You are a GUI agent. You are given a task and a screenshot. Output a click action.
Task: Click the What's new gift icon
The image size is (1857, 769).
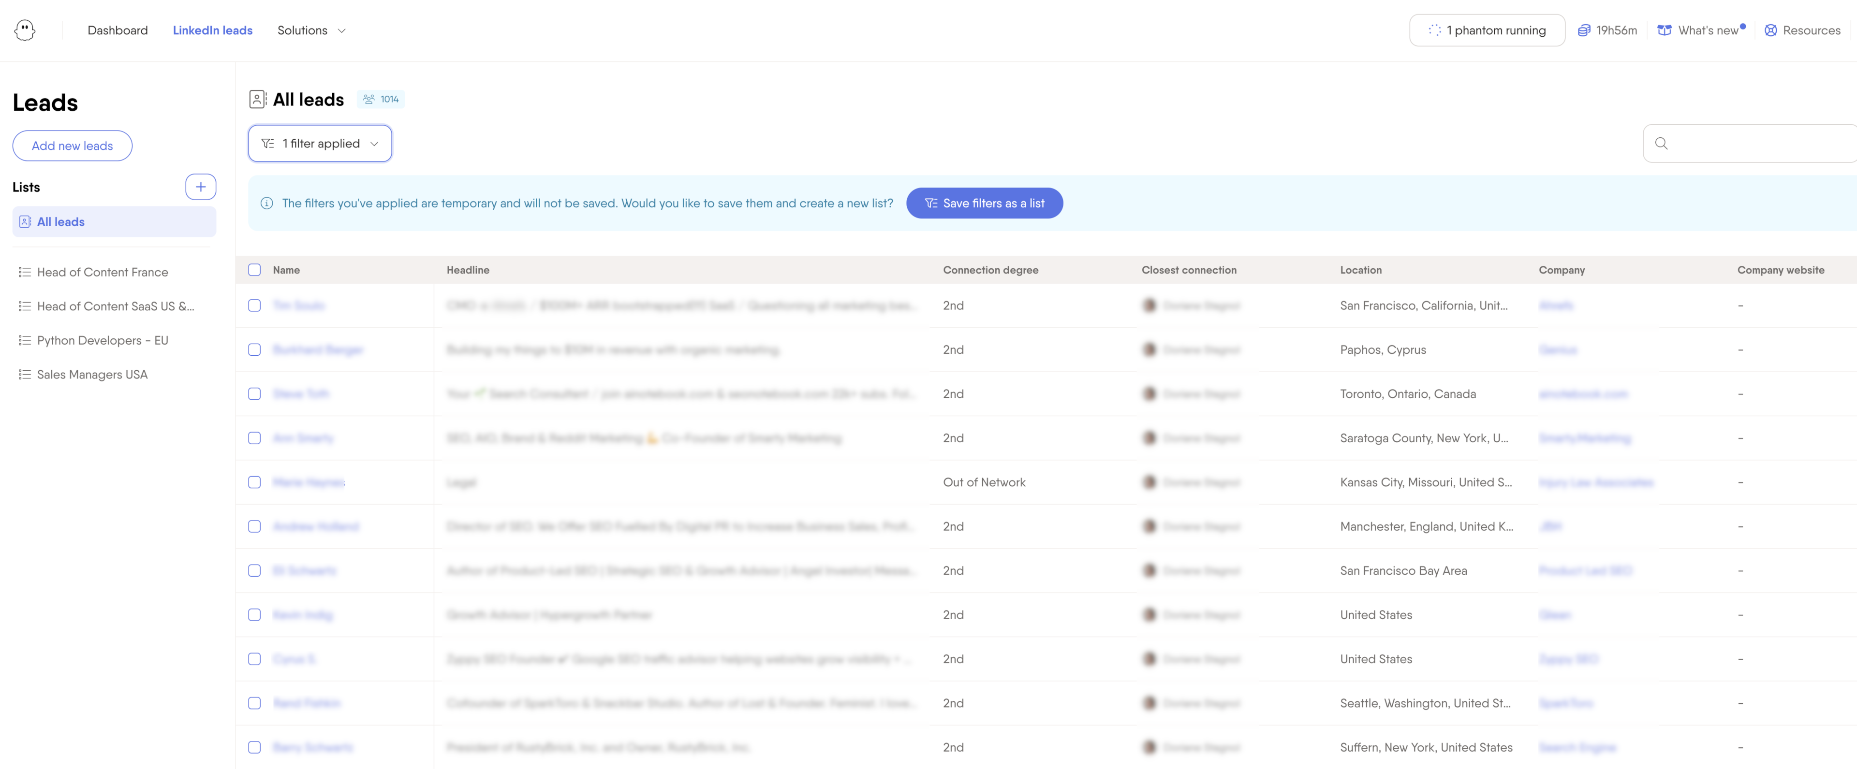pyautogui.click(x=1664, y=30)
